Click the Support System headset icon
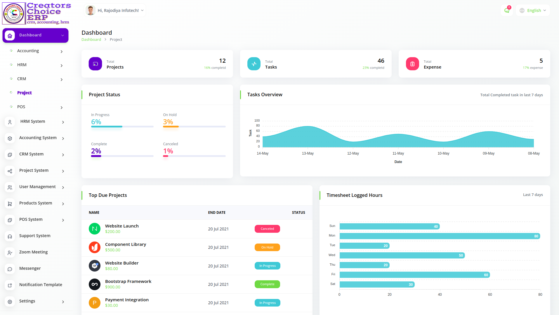This screenshot has height=315, width=559. click(x=10, y=236)
